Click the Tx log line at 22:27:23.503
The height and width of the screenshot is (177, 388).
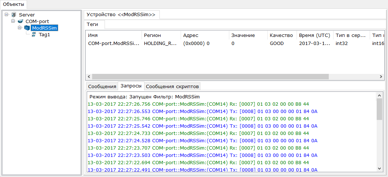203,155
